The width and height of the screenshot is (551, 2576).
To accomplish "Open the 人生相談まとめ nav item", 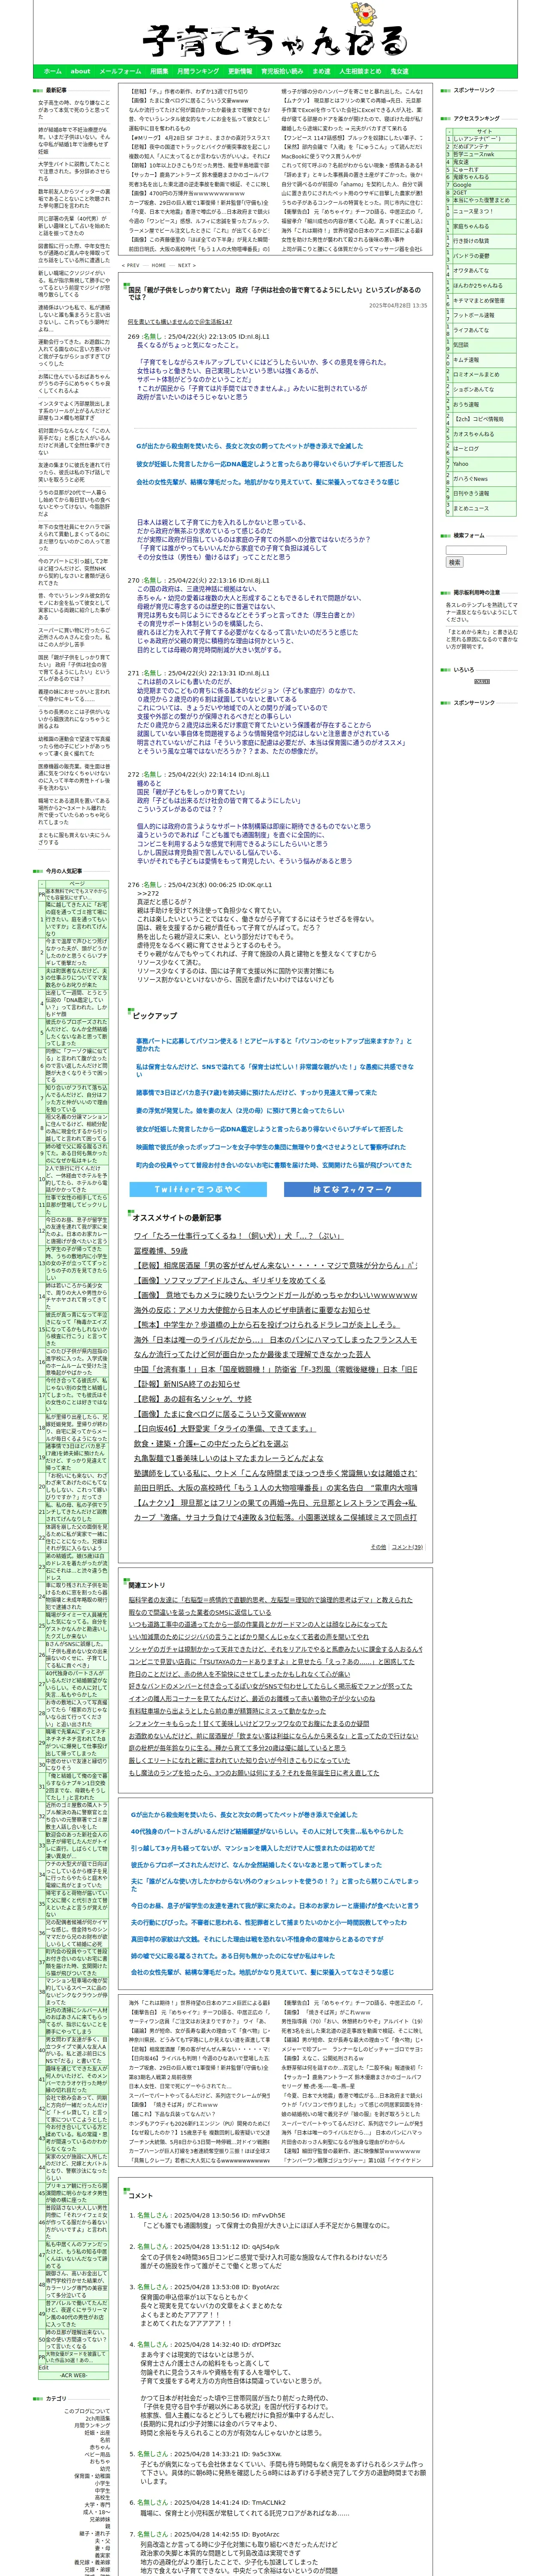I will pyautogui.click(x=360, y=71).
